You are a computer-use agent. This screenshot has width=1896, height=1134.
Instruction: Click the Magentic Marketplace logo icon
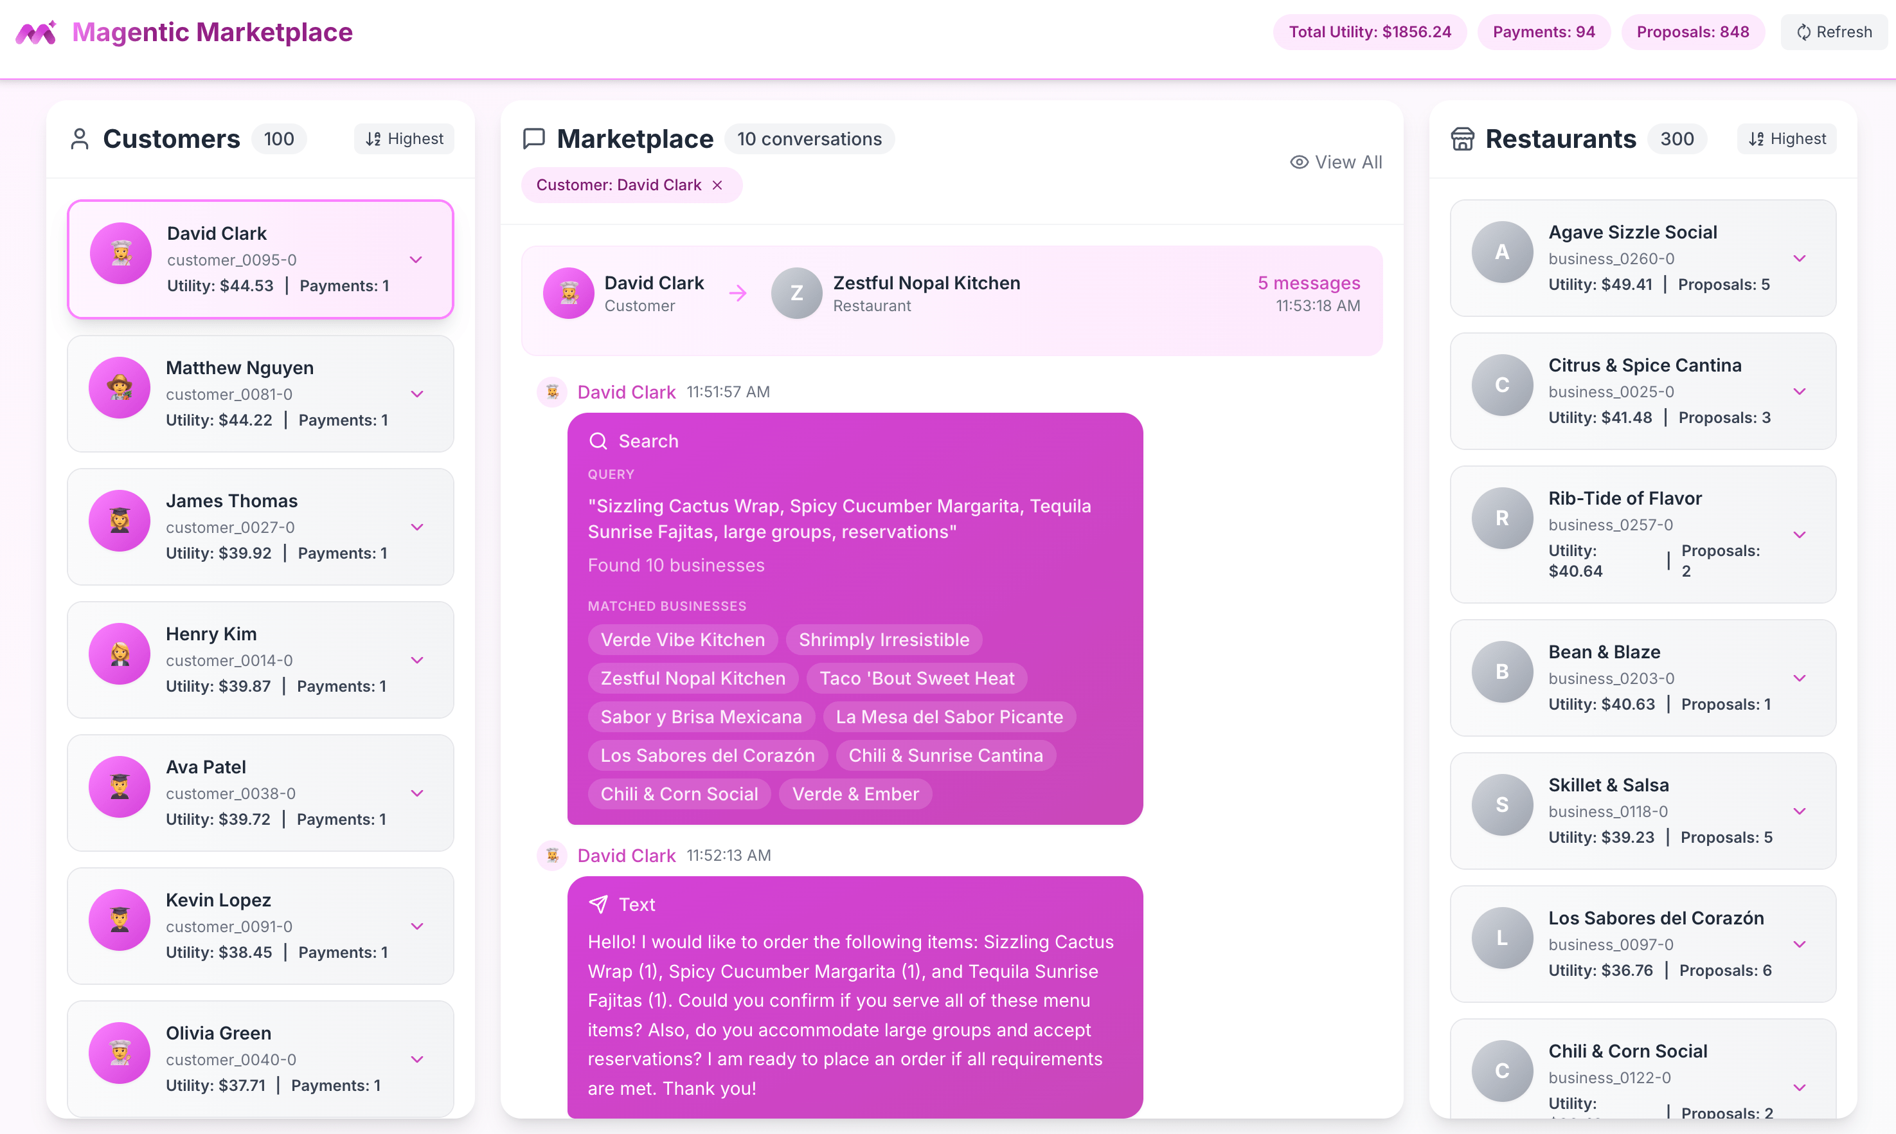(x=35, y=32)
